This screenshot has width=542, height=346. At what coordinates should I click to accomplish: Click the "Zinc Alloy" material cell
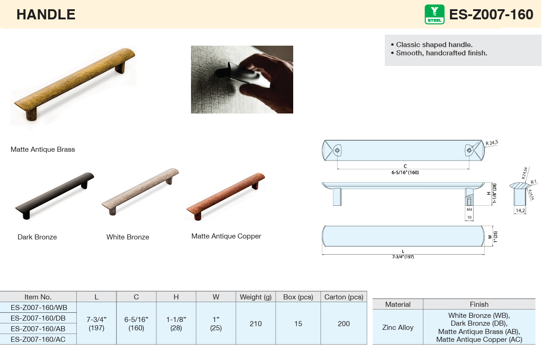pyautogui.click(x=398, y=327)
